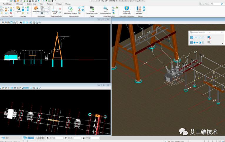Enable Subtract mode in Element Selection
Viewport: 225px width, 142px height.
(x=197, y=43)
